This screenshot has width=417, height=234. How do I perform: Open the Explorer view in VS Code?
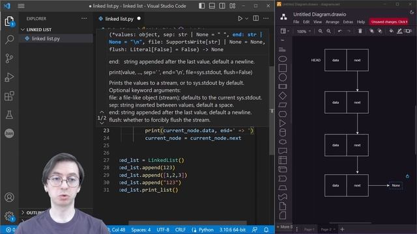pyautogui.click(x=9, y=21)
